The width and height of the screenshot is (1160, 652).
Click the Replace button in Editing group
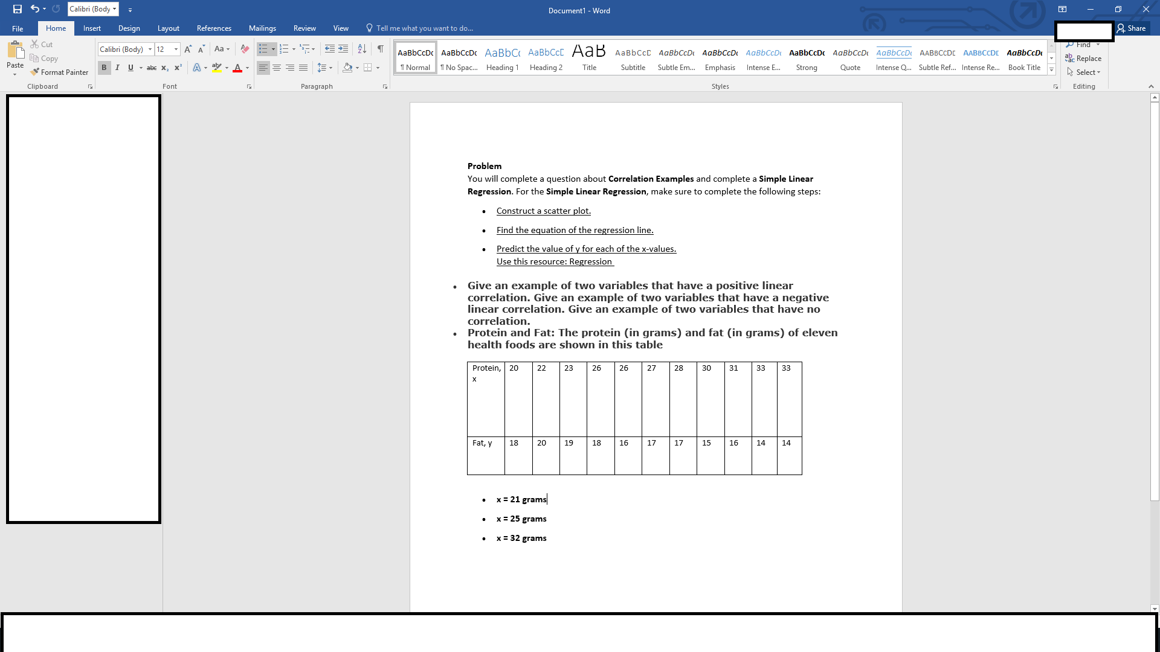point(1083,58)
